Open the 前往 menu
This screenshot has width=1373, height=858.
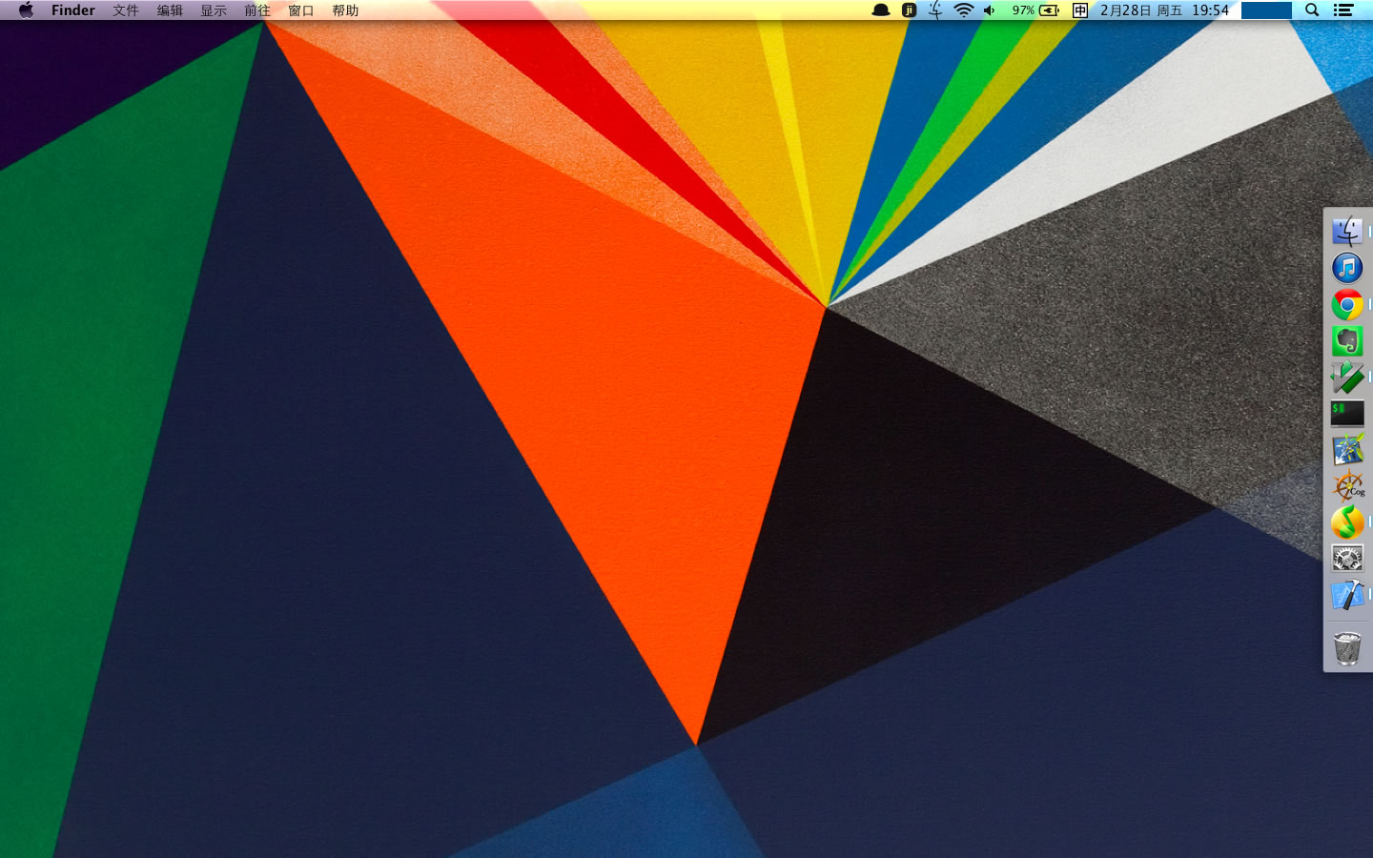[257, 10]
